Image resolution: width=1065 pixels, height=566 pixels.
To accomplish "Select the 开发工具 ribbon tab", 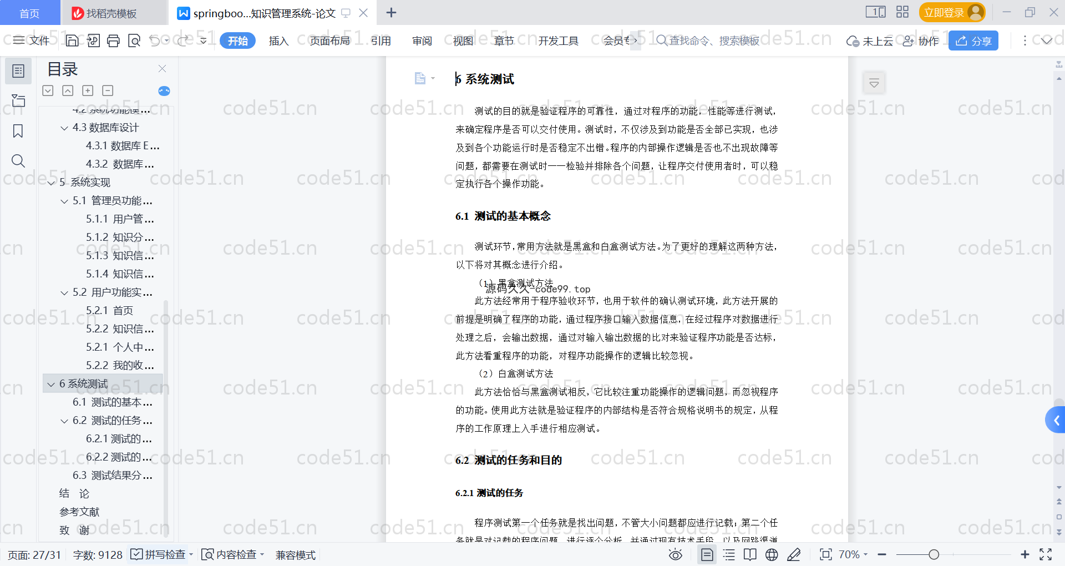I will (558, 41).
